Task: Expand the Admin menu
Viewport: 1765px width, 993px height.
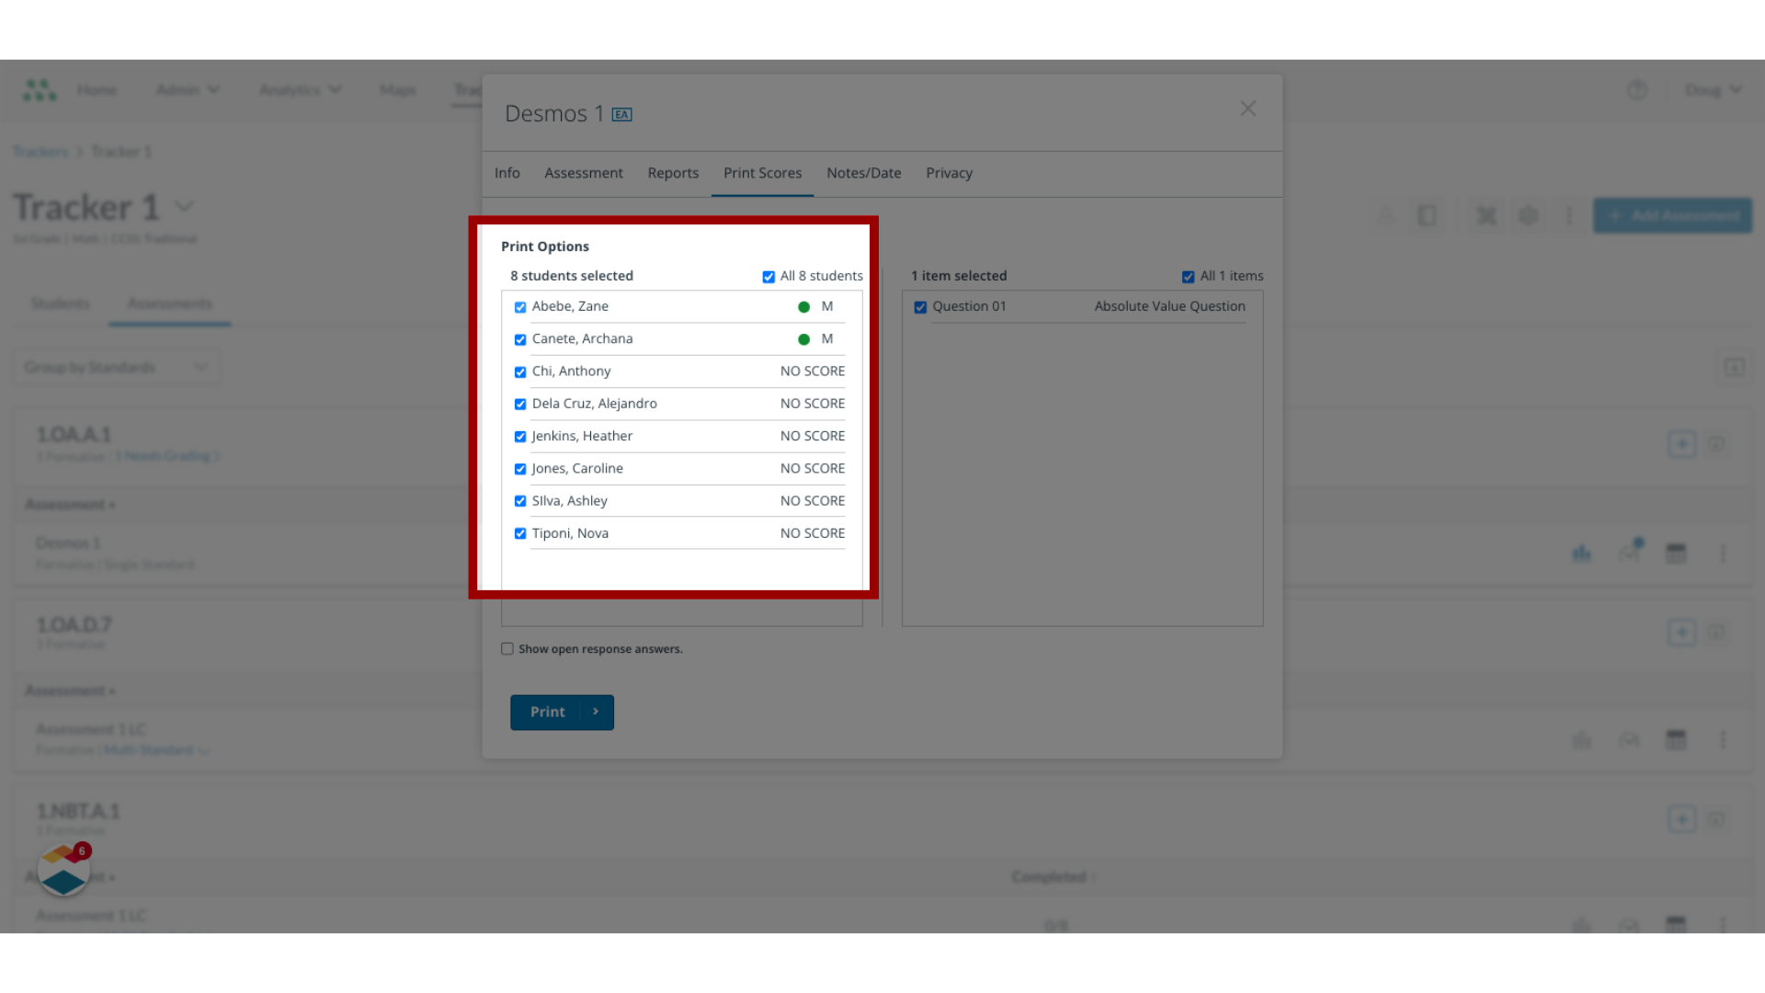Action: (188, 89)
